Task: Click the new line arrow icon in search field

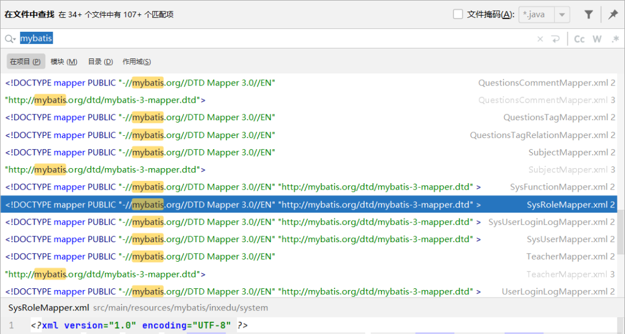Action: click(x=555, y=39)
